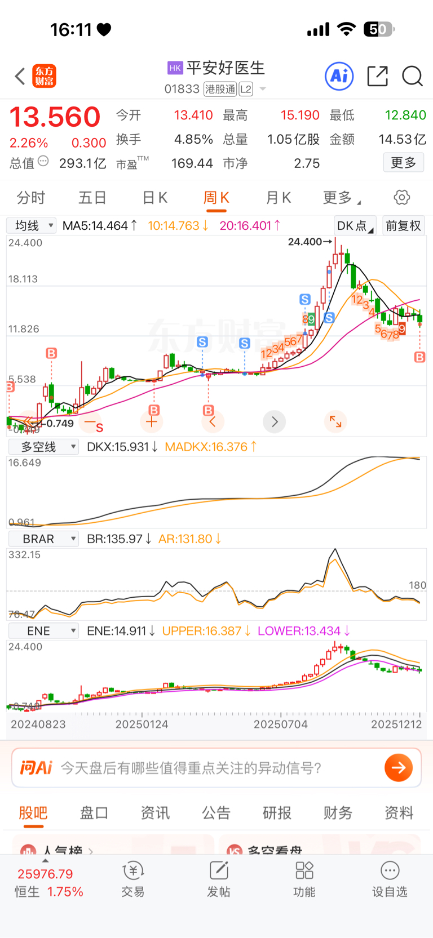This screenshot has height=938, width=433.
Task: Open the 盘口 tab
Action: pos(94,813)
